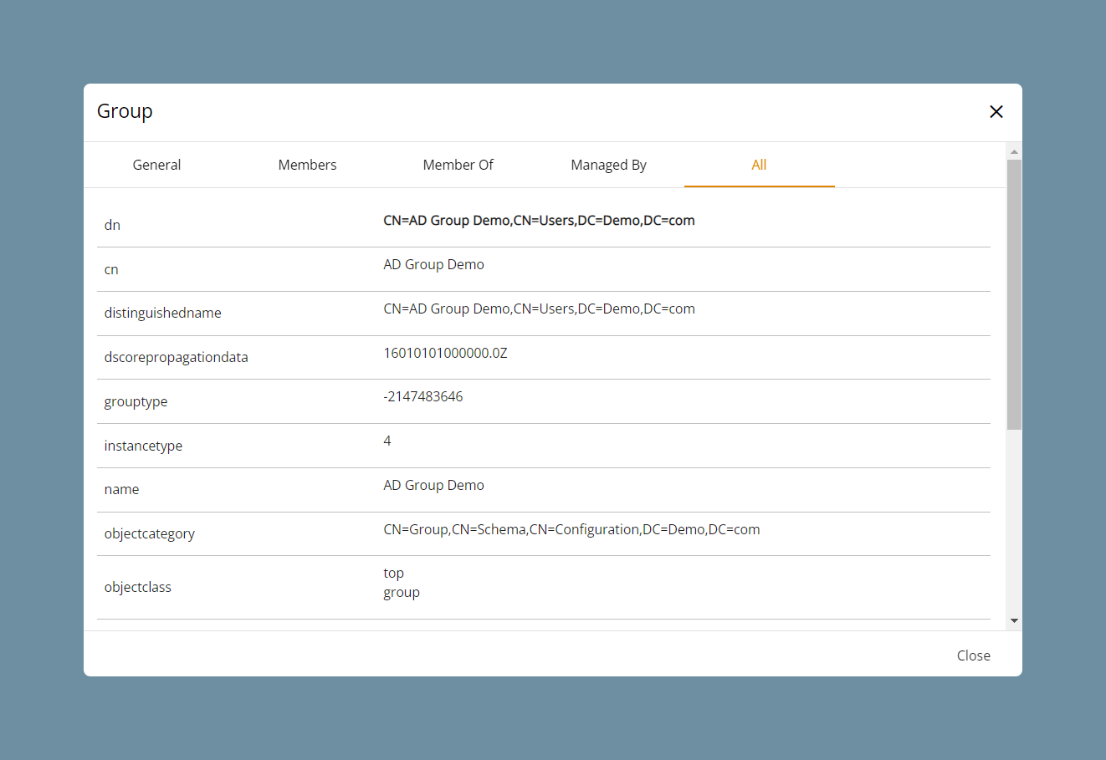Screen dimensions: 1106x760
Task: Click the objectclass value group
Action: point(402,593)
